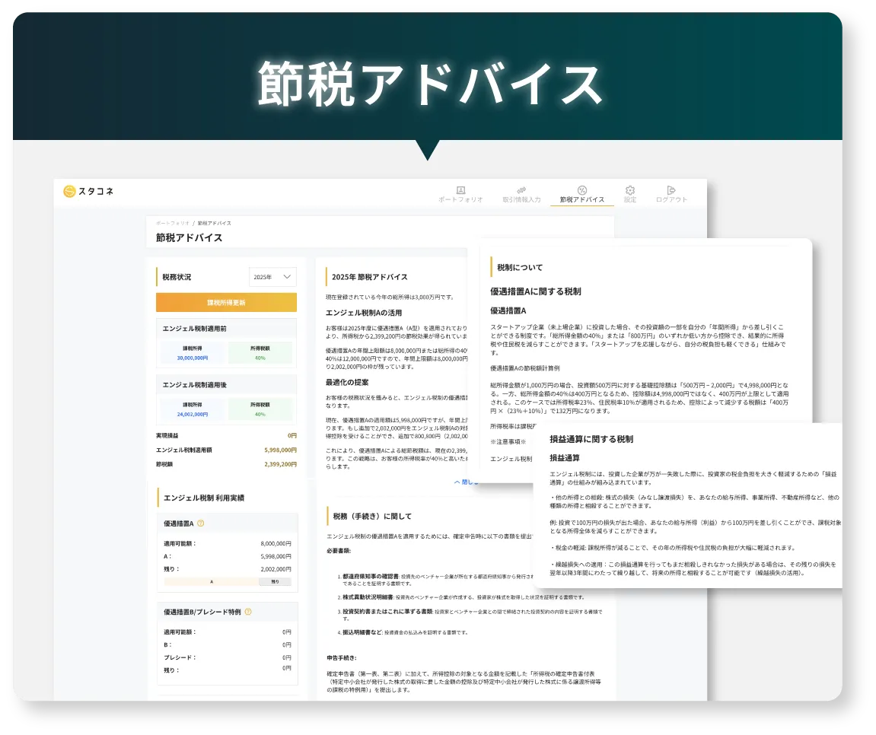
Task: Click the 節税アドバイス tab label
Action: tap(582, 200)
